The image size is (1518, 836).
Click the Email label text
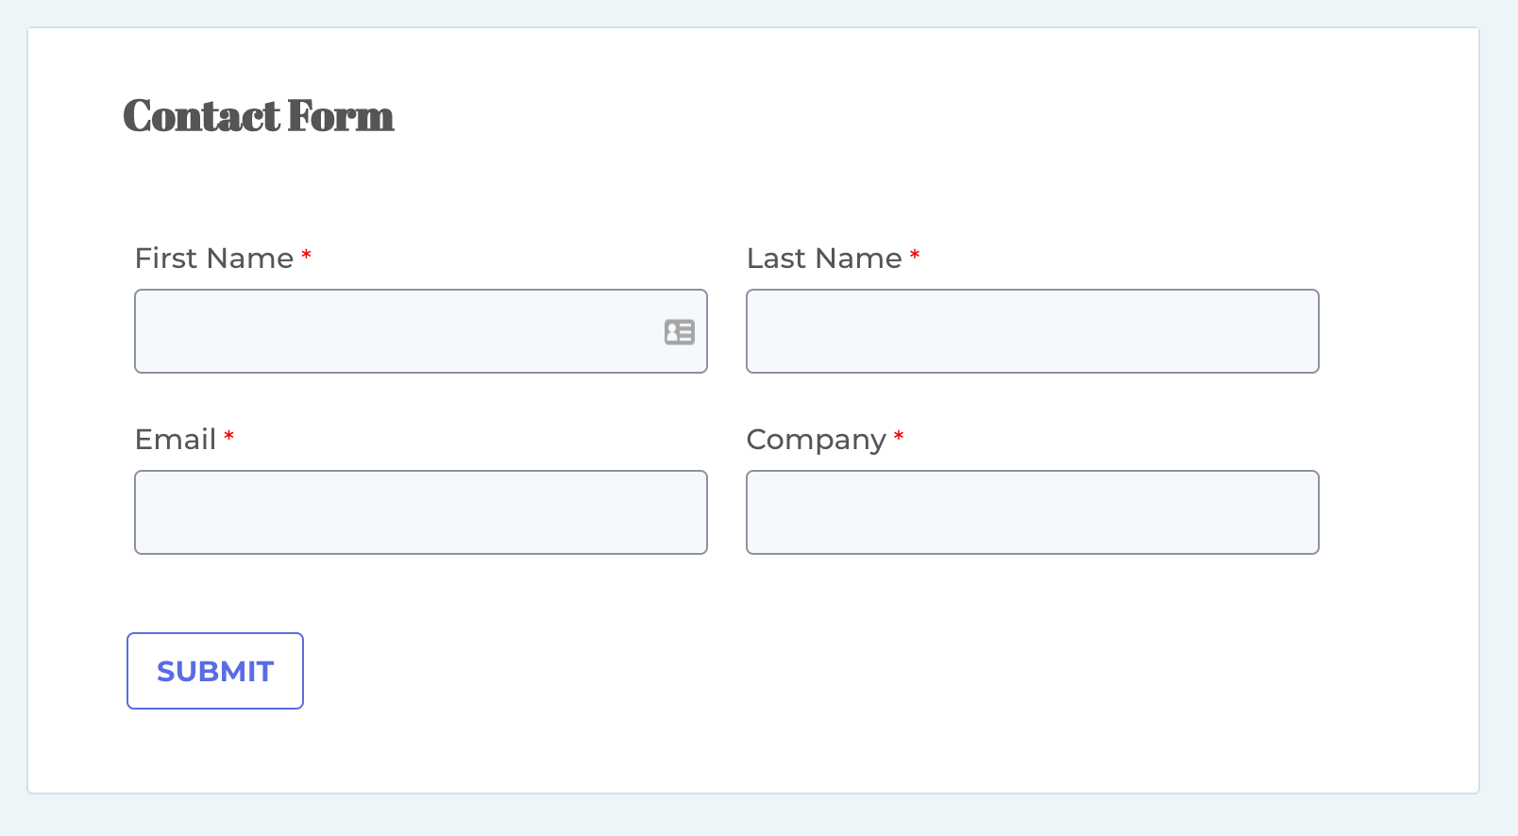pos(176,440)
